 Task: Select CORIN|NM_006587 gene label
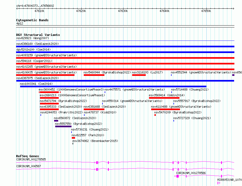coord(29,166)
